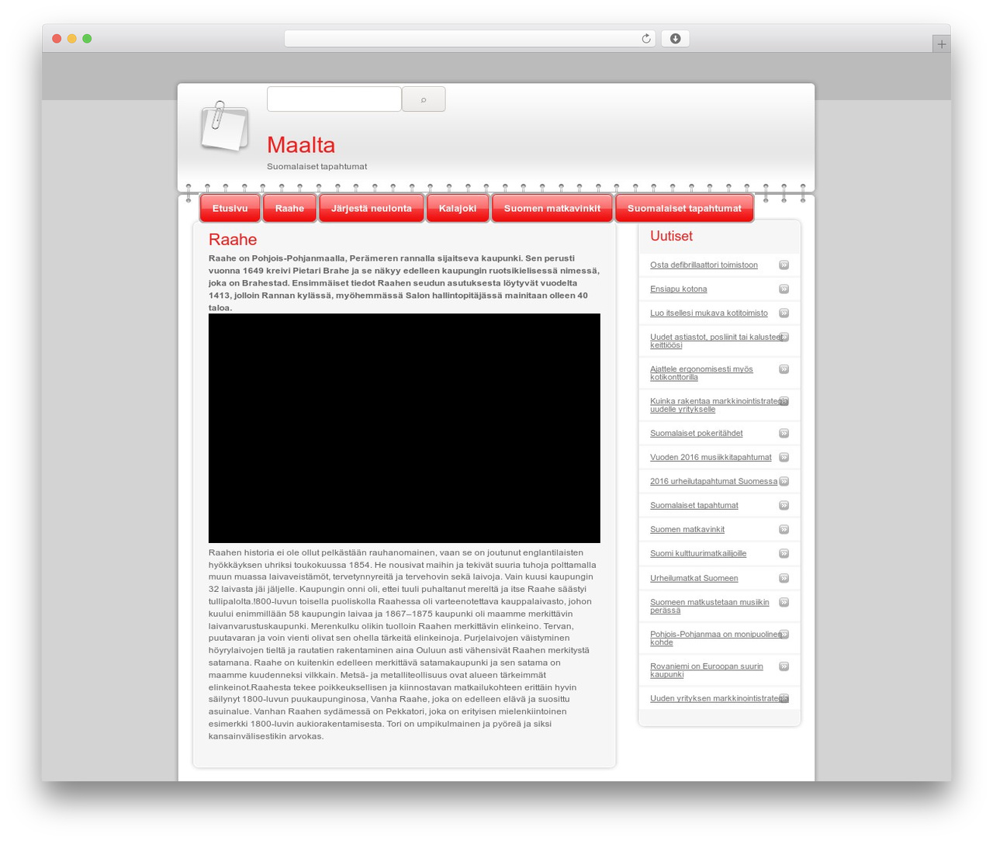Click arrow icon beside Ajattele ergonomisesti myös kotikonttorilla

point(784,369)
